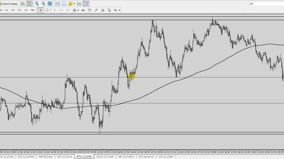
Task: Select the cursor arrow tool
Action: pos(40,10)
